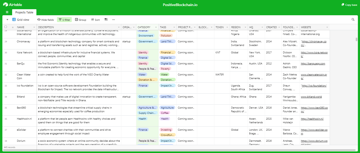Open the ORGA... column dropdown
The image size is (360, 153).
[x=134, y=27]
